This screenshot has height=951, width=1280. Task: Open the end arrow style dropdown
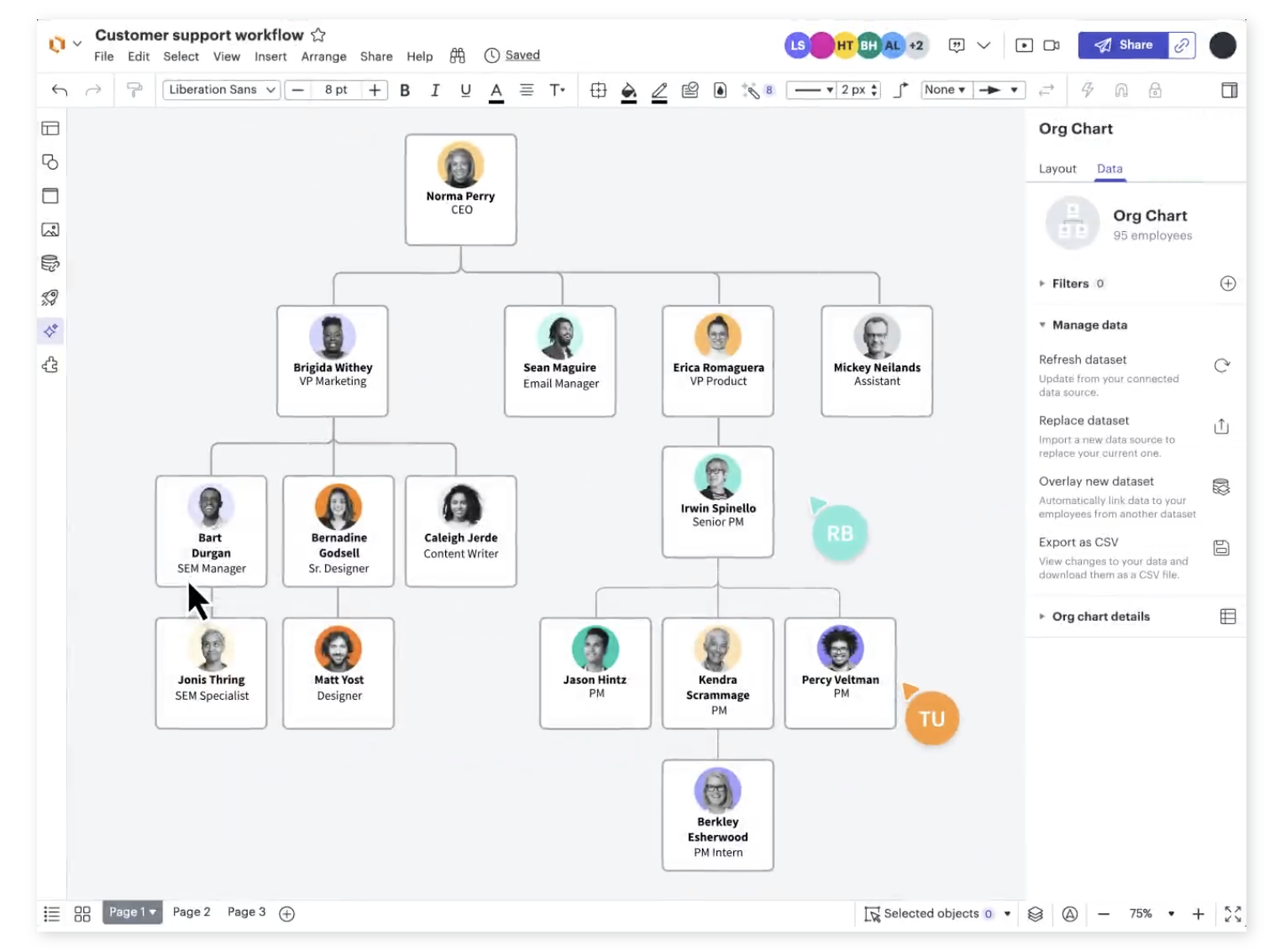[x=999, y=90]
